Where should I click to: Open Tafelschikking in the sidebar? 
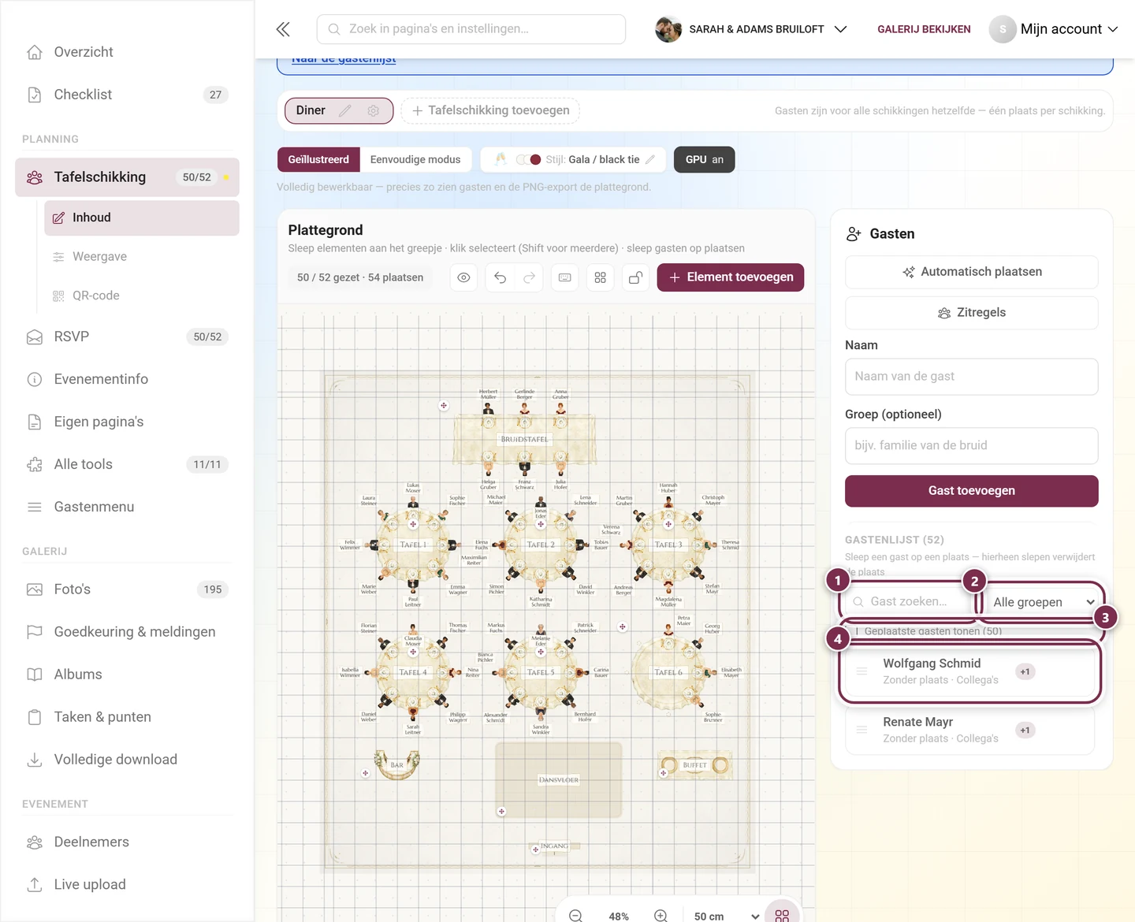tap(127, 177)
